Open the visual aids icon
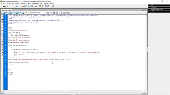This screenshot has width=170, height=95. point(67,13)
